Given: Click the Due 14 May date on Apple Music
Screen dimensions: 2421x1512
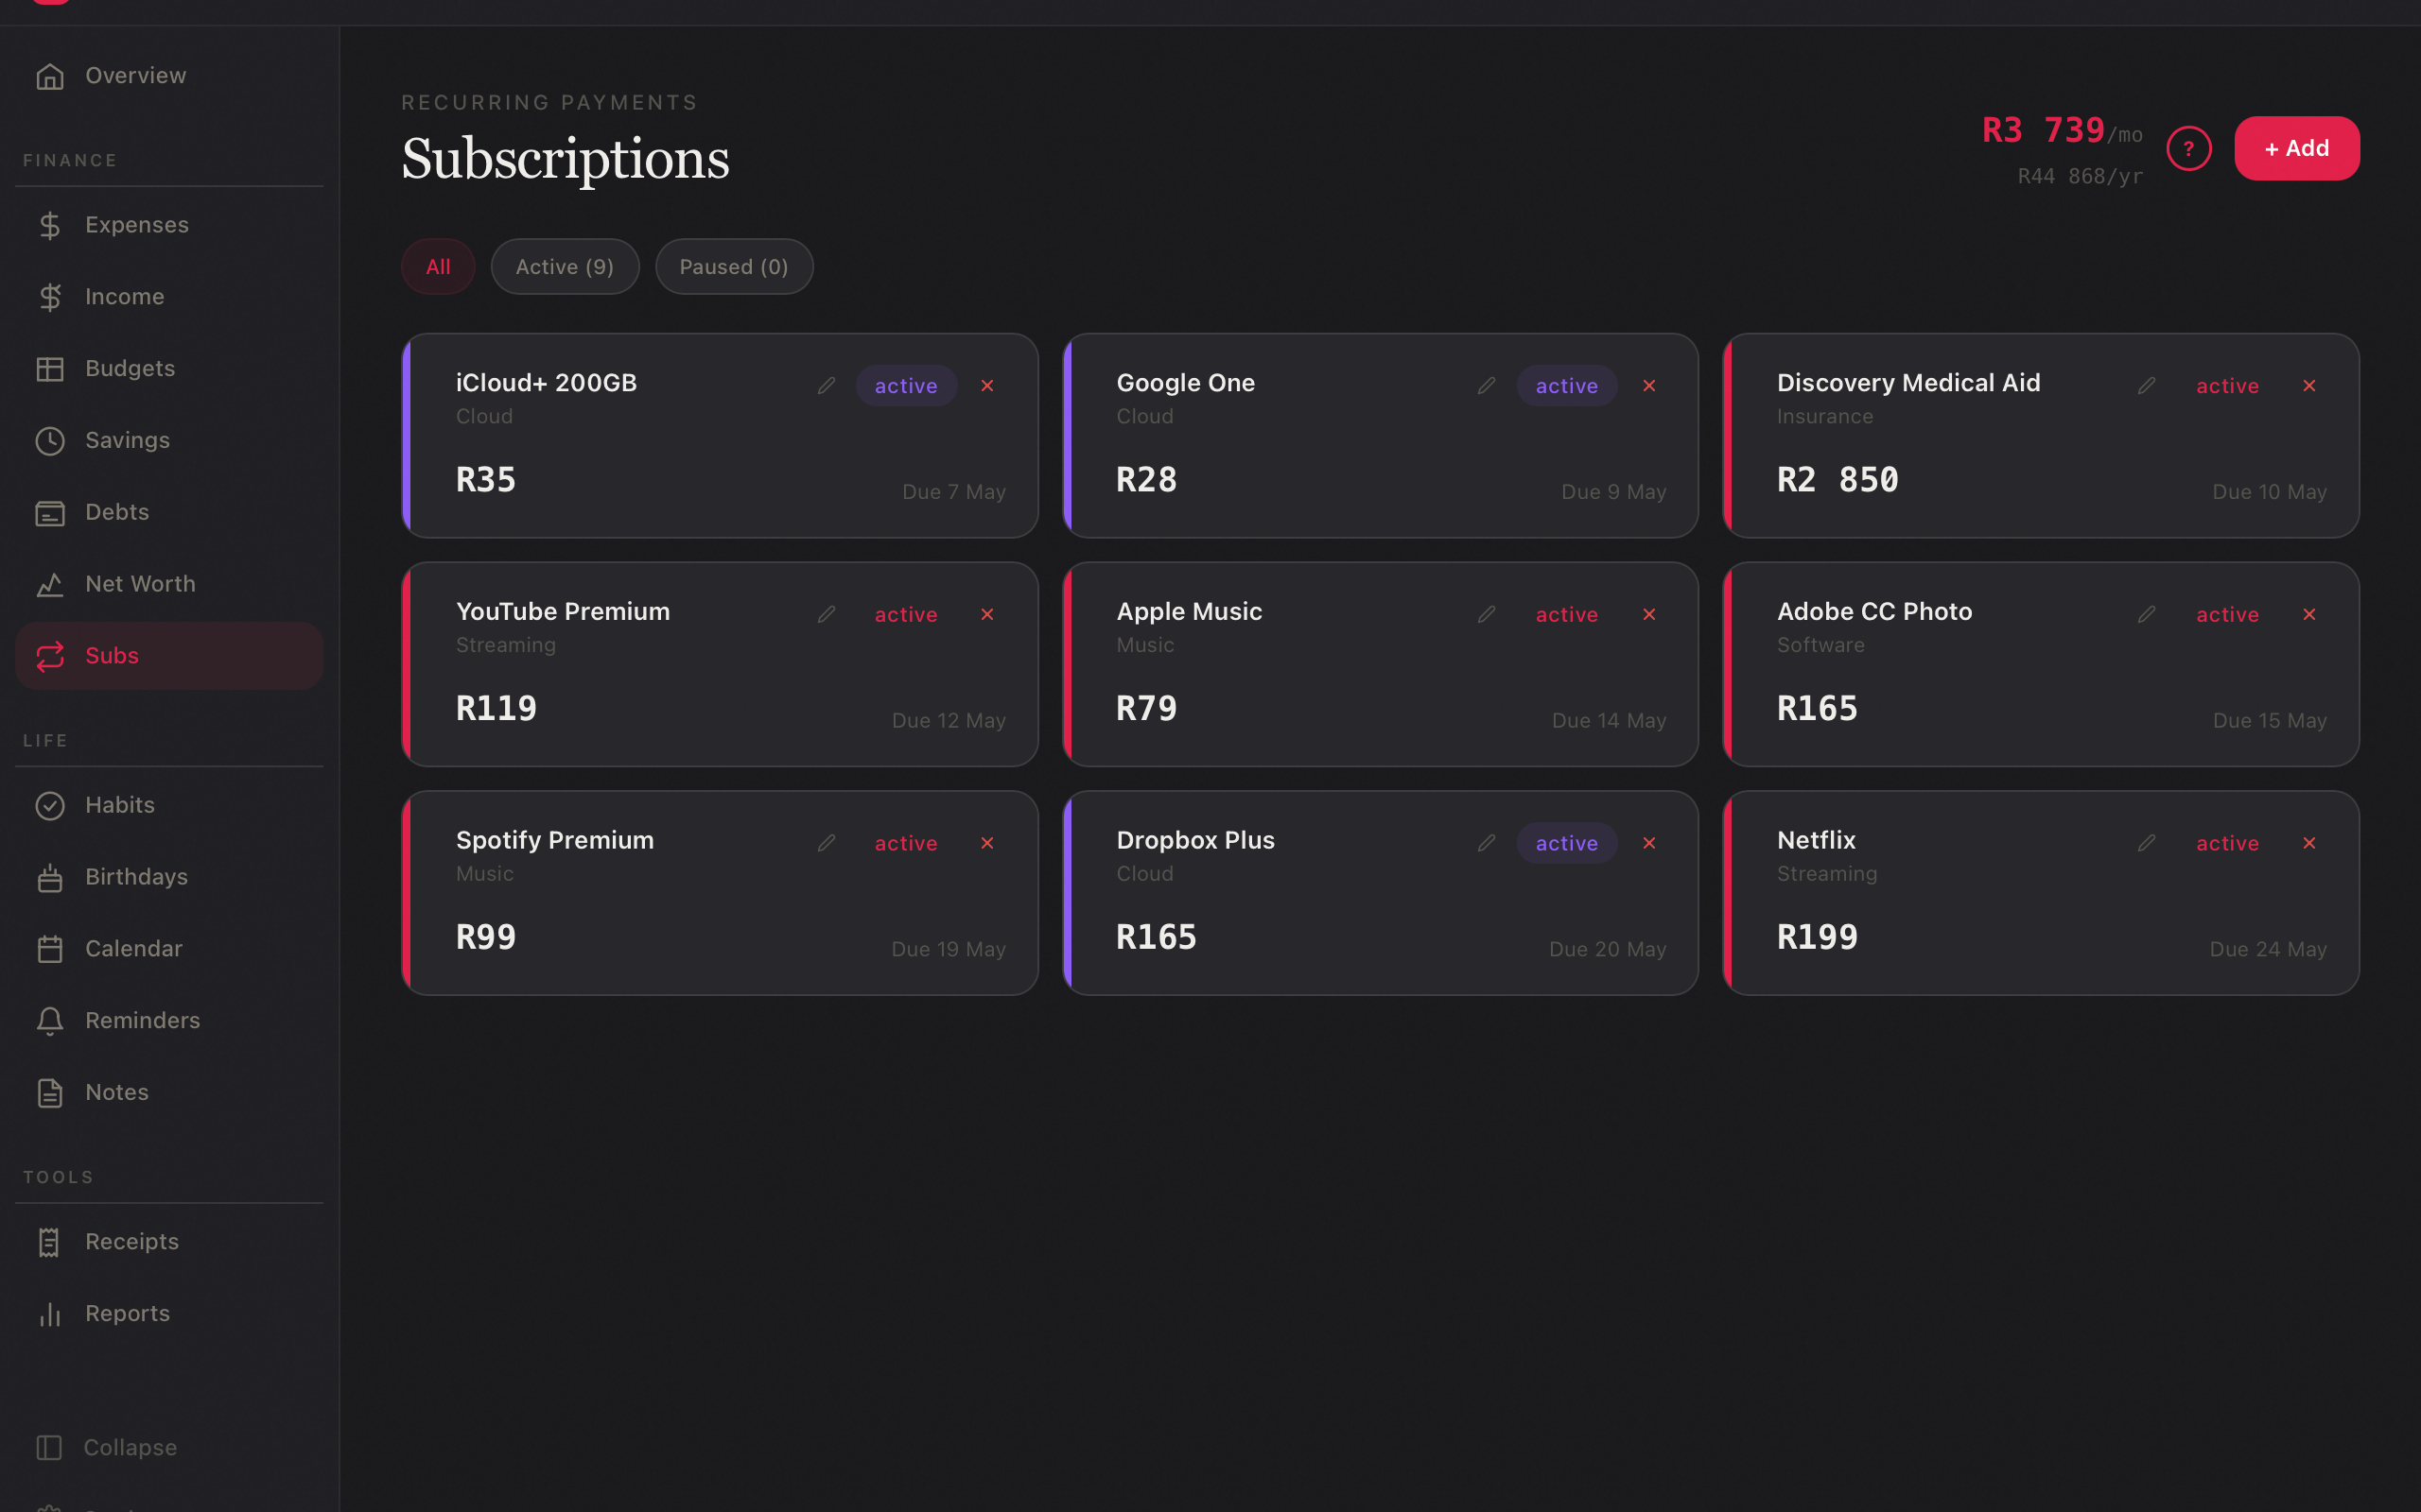Looking at the screenshot, I should point(1609,721).
